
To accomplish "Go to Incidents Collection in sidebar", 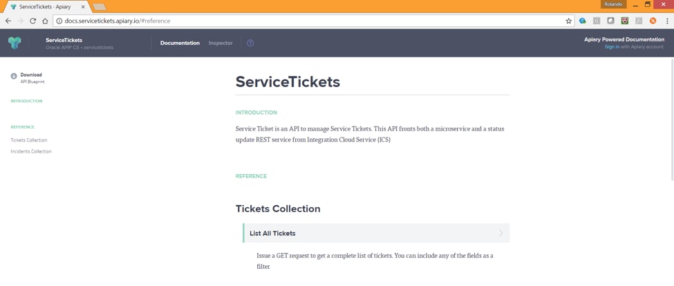I will click(x=31, y=151).
